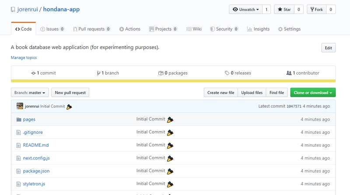The image size is (350, 195).
Task: Start a New pull request
Action: pyautogui.click(x=70, y=93)
